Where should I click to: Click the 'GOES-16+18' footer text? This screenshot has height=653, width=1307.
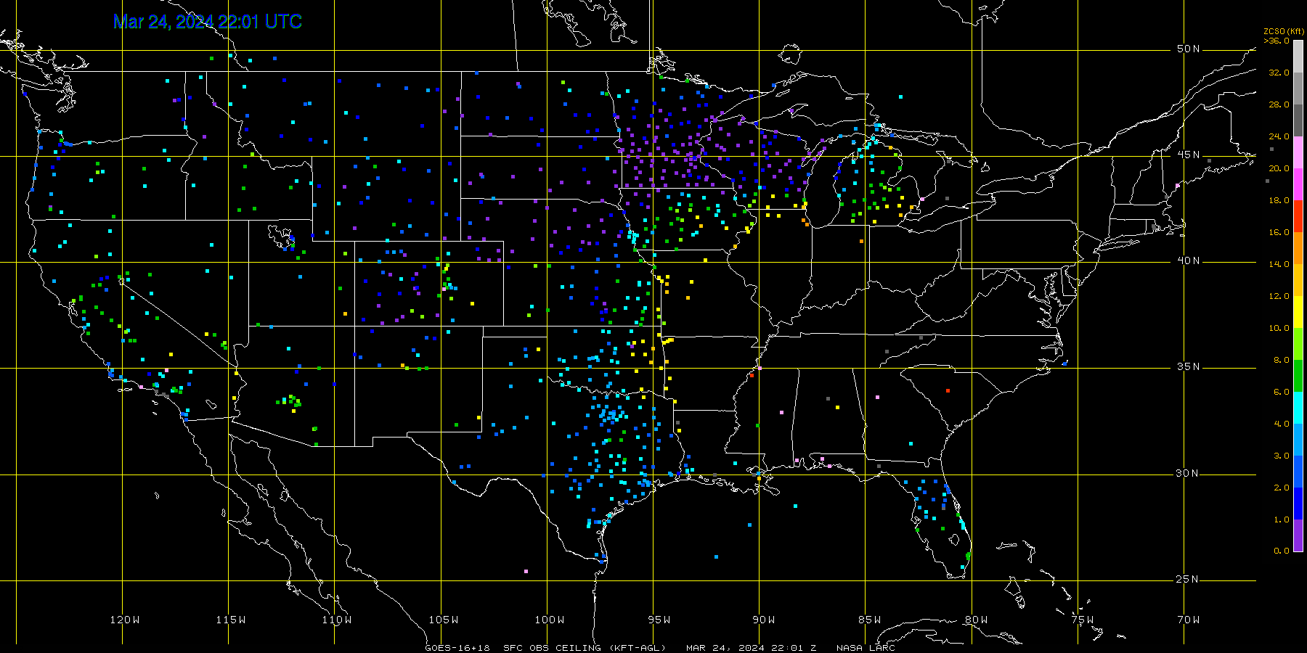point(457,648)
